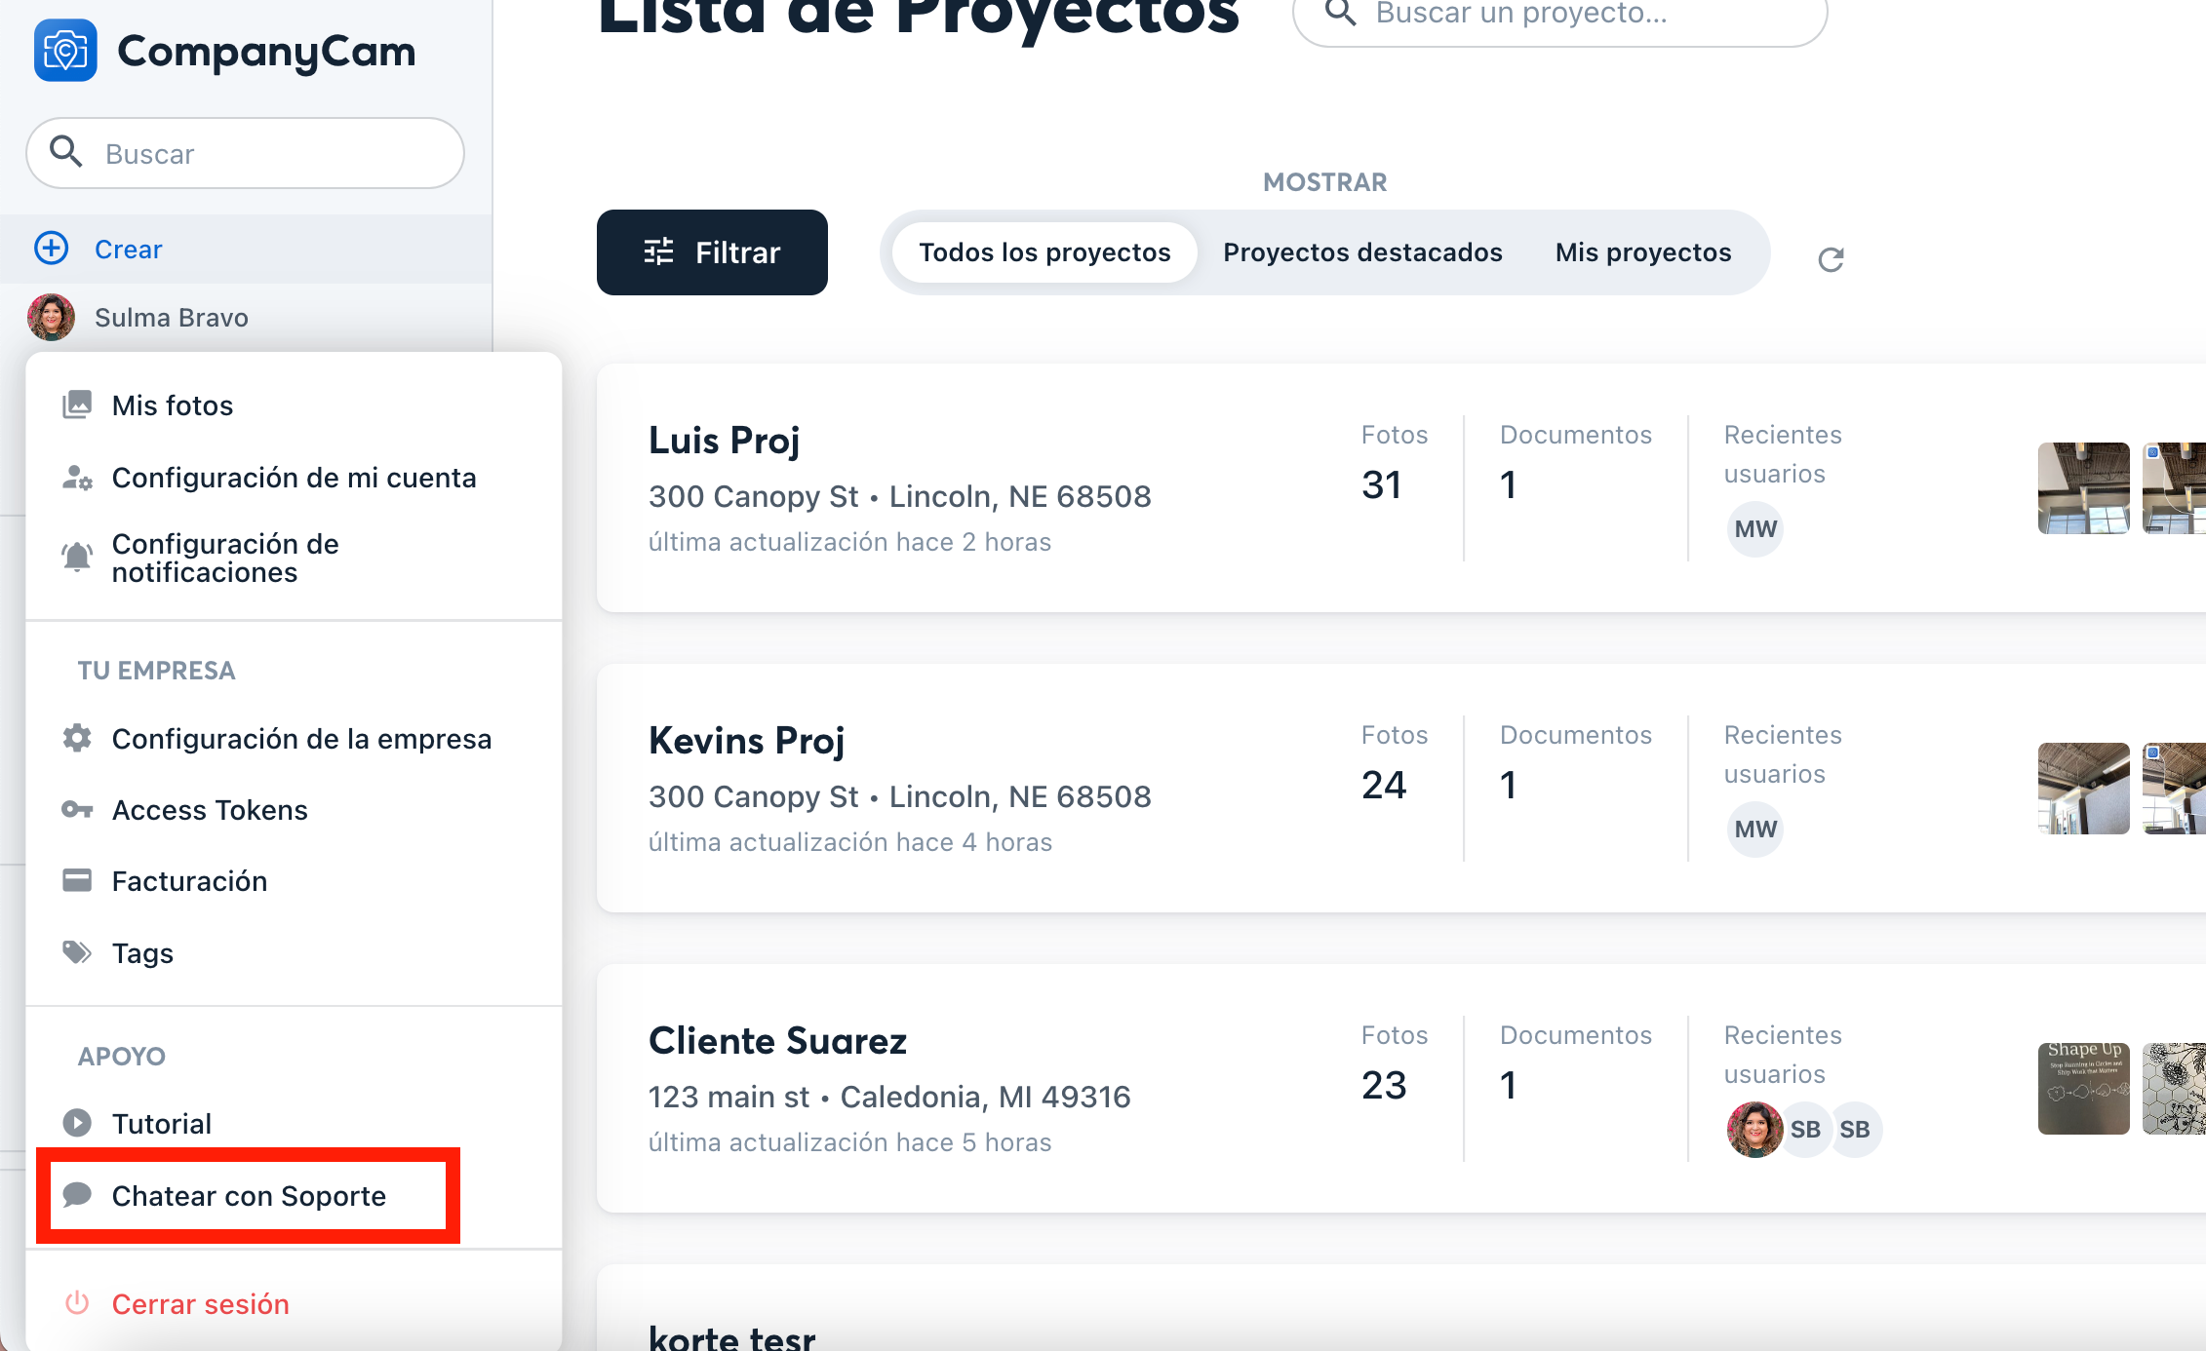Click the sliders icon on the Filtrar button

pyautogui.click(x=659, y=251)
